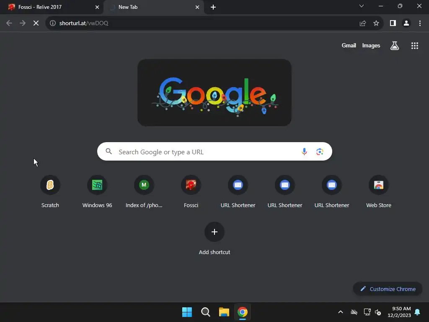This screenshot has height=322, width=429.
Task: Share this page icon
Action: (x=363, y=23)
